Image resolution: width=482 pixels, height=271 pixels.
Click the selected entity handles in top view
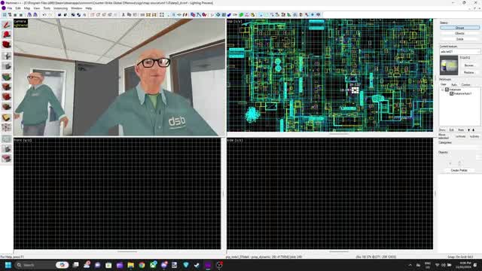(355, 90)
